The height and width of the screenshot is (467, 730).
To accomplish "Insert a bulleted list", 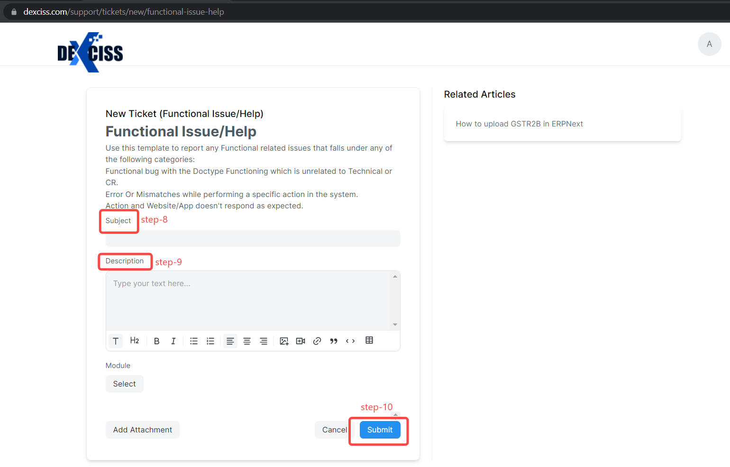I will [193, 341].
